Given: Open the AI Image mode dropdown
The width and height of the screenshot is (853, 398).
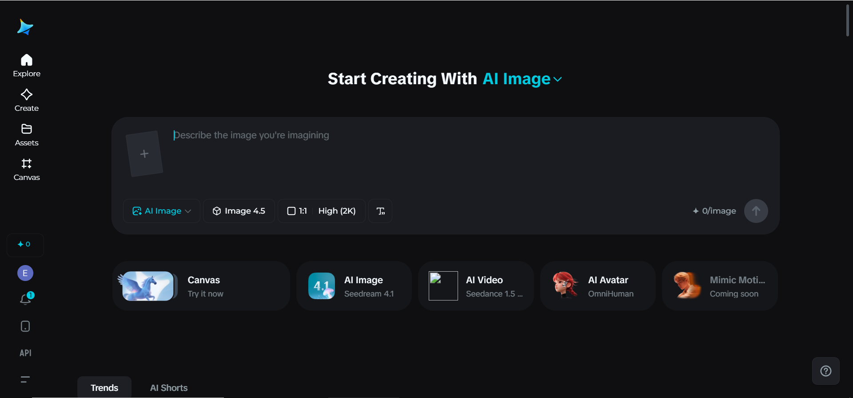Looking at the screenshot, I should click(x=162, y=211).
